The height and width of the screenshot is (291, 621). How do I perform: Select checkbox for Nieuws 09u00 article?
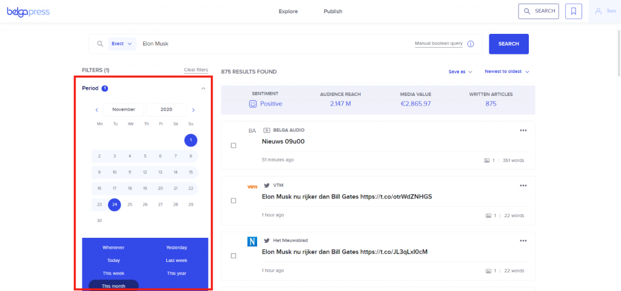[233, 146]
